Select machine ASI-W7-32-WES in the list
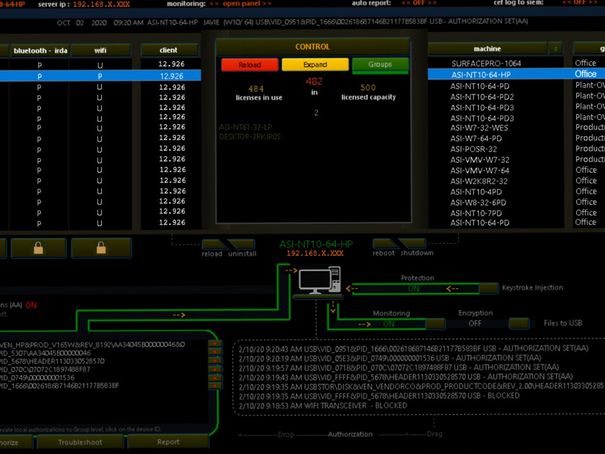This screenshot has width=605, height=454. click(479, 128)
